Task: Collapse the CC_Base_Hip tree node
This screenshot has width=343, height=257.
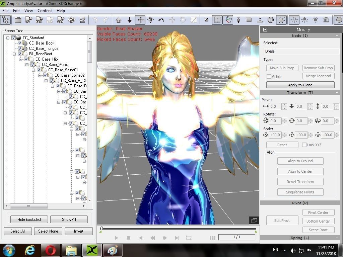Action: pos(20,59)
